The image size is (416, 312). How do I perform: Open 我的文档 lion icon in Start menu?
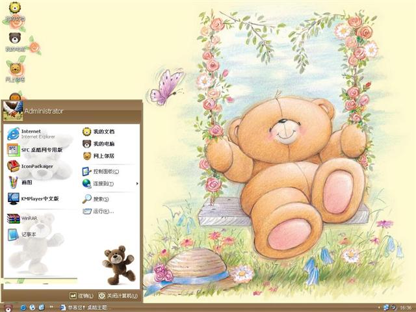(x=86, y=131)
